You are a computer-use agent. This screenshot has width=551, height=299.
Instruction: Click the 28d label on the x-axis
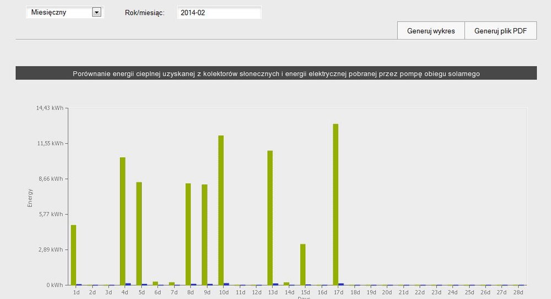(x=518, y=292)
